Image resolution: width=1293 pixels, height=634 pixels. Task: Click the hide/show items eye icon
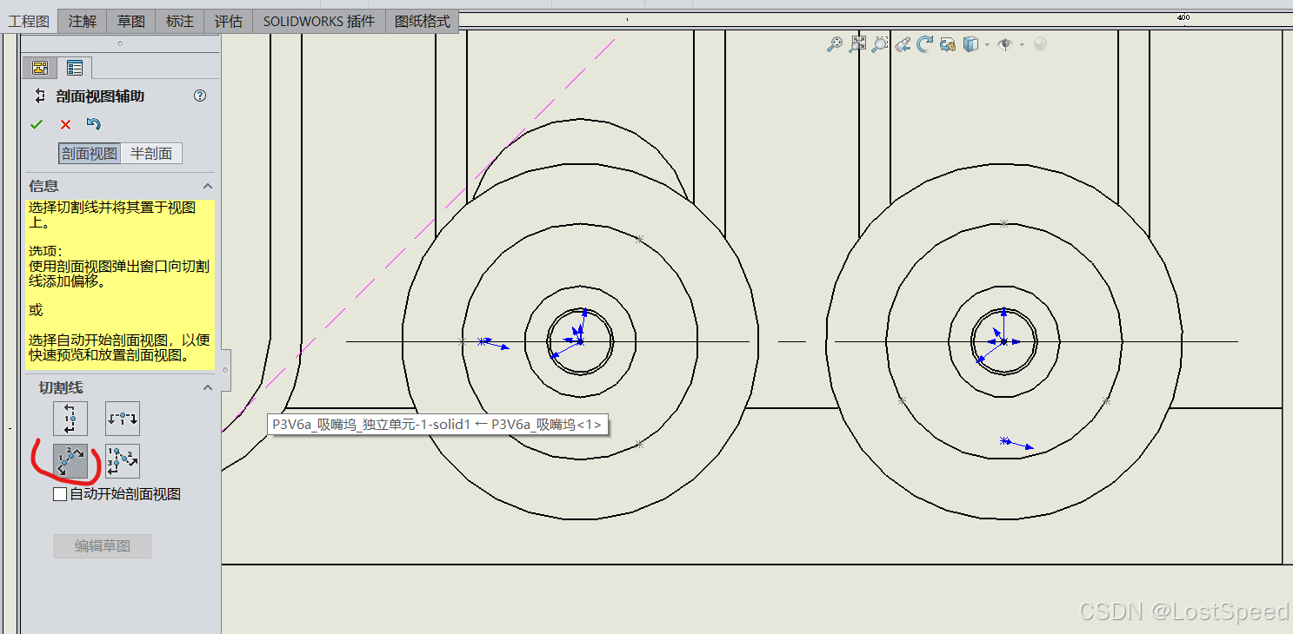[1006, 44]
